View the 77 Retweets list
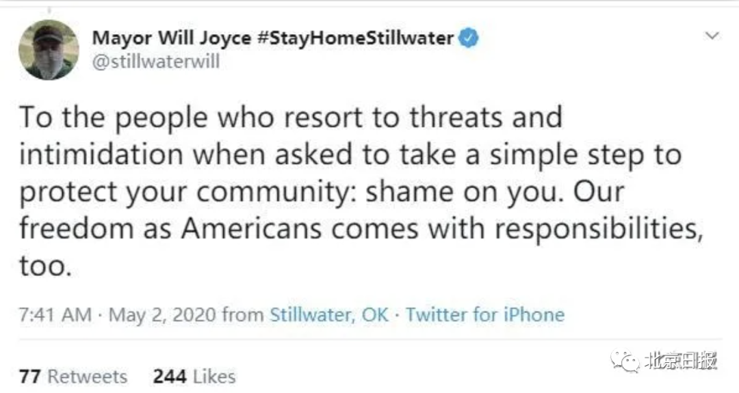Screen dimensions: 739x393 coord(73,376)
